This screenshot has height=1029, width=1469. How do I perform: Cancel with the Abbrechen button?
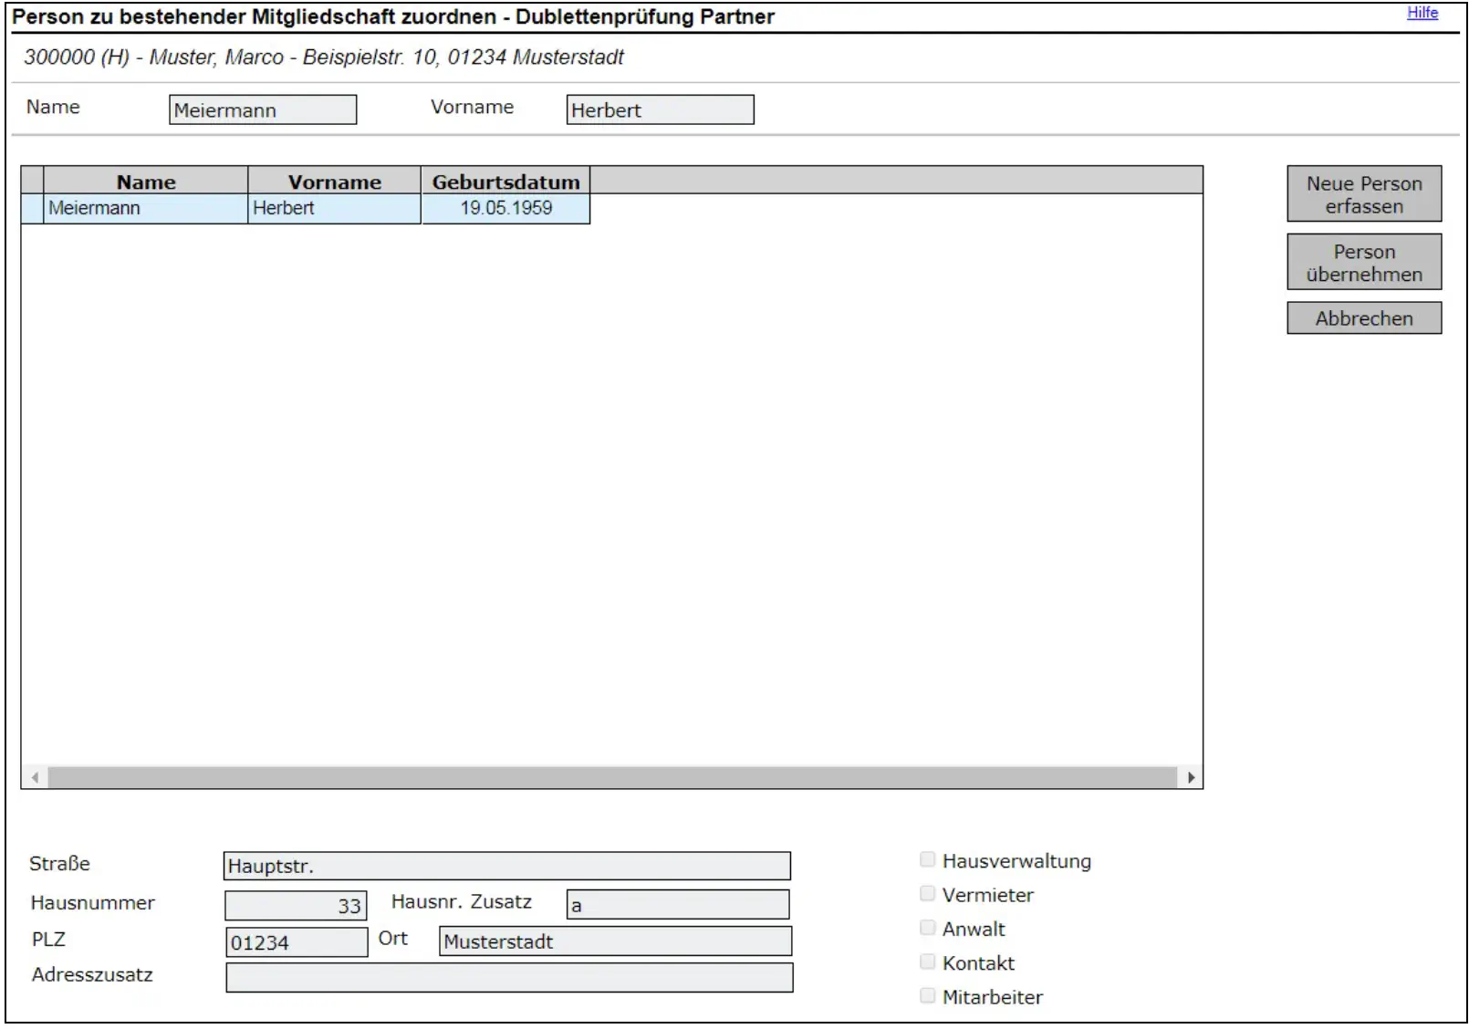tap(1363, 318)
